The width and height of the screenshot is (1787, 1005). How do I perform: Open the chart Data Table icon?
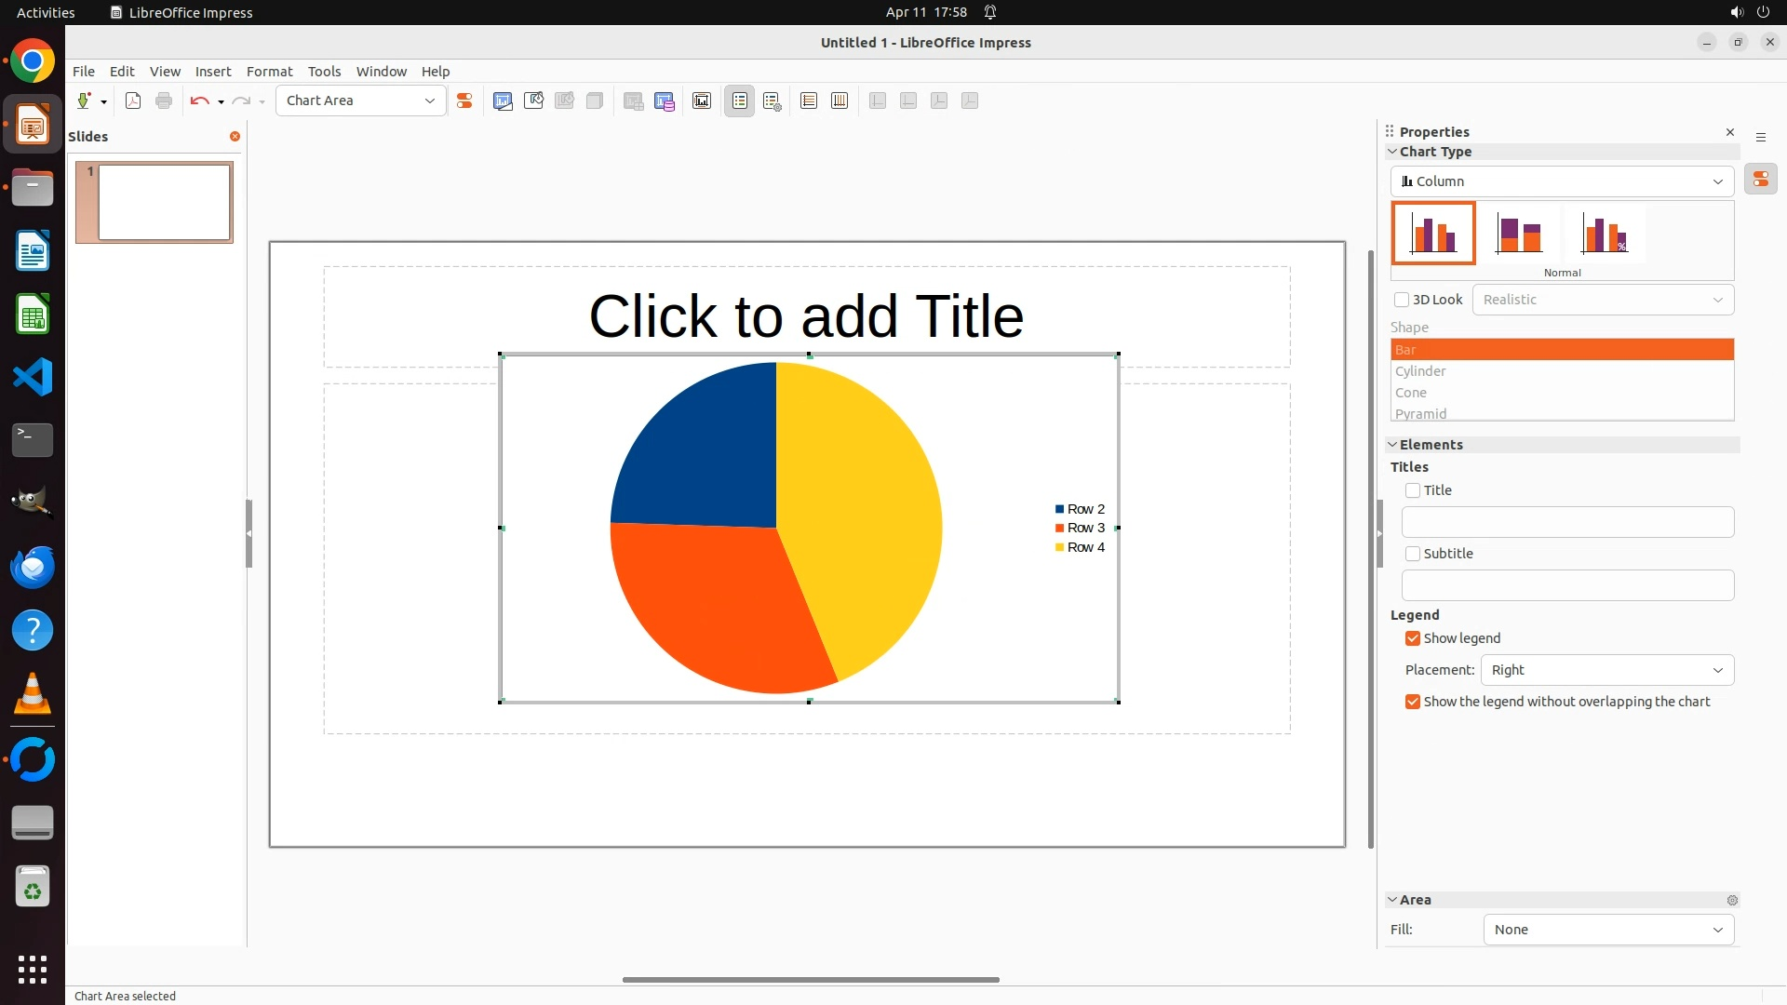pos(665,101)
